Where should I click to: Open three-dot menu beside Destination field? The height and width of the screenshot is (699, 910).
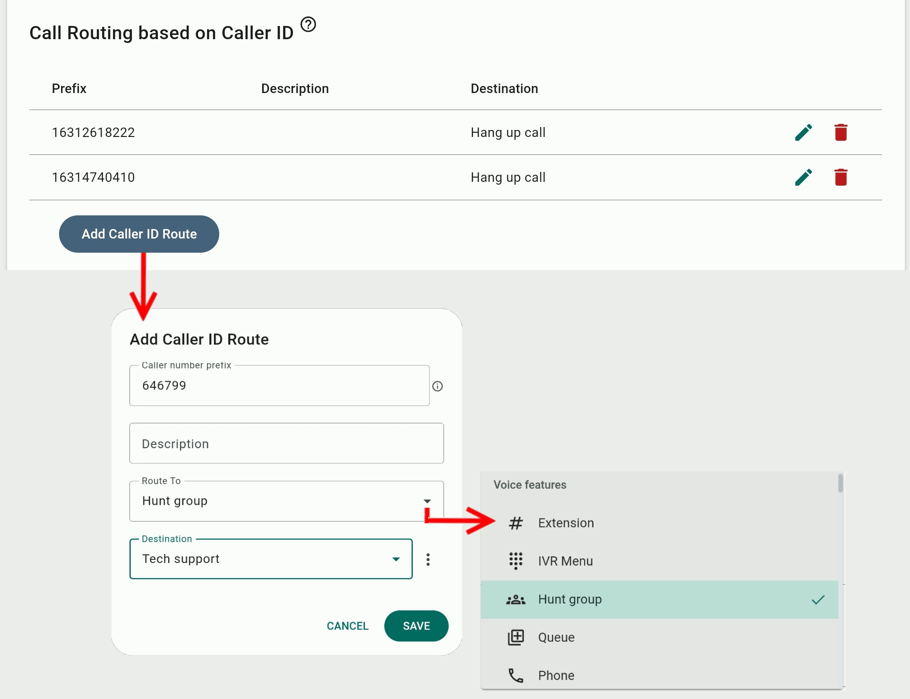click(428, 559)
